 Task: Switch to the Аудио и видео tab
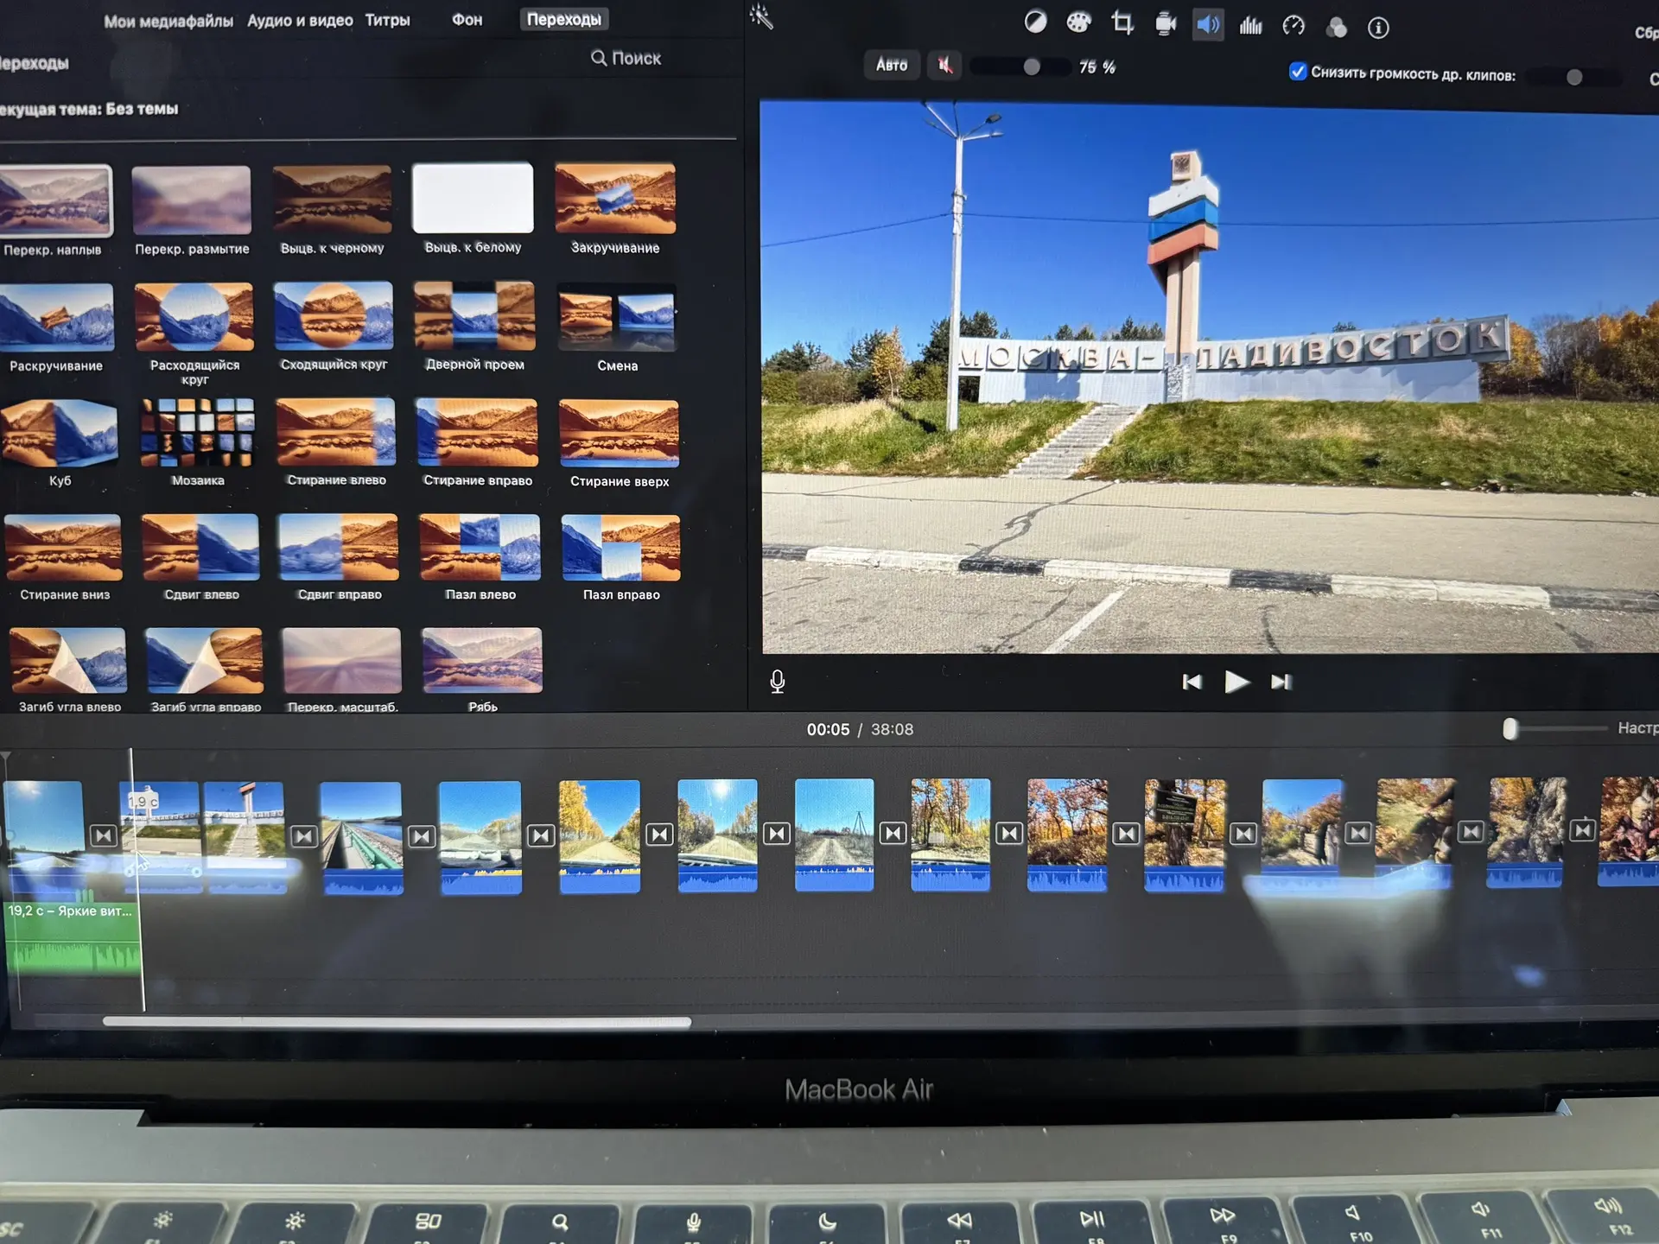click(x=300, y=21)
